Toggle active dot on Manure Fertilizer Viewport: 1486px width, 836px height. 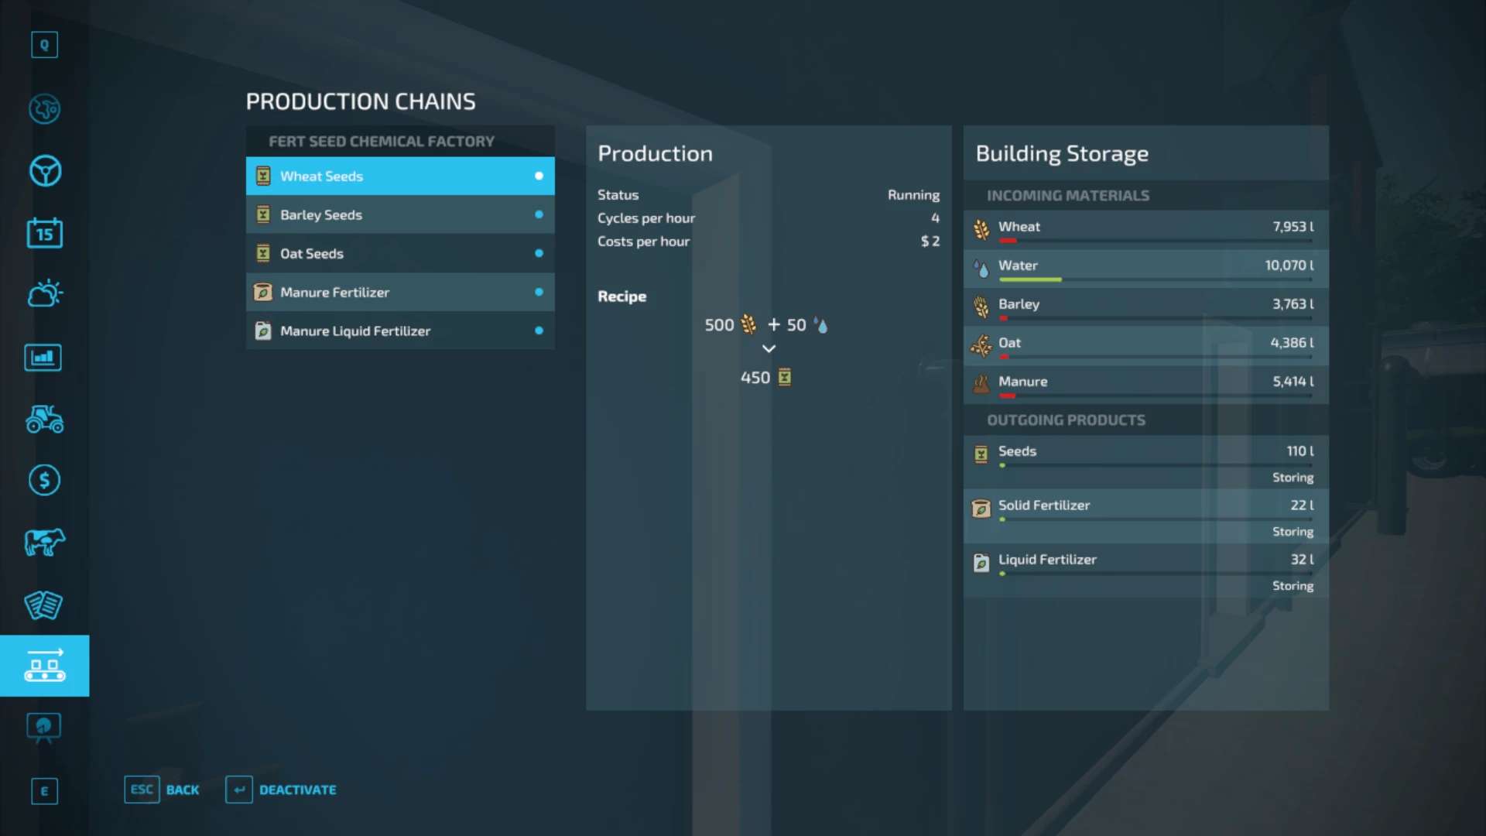tap(539, 292)
